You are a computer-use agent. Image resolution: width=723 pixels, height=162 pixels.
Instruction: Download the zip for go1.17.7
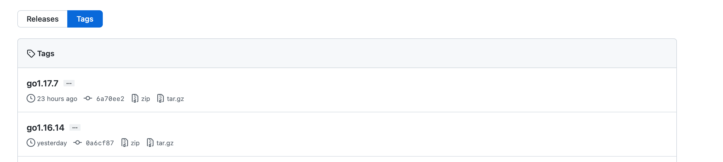tap(145, 99)
